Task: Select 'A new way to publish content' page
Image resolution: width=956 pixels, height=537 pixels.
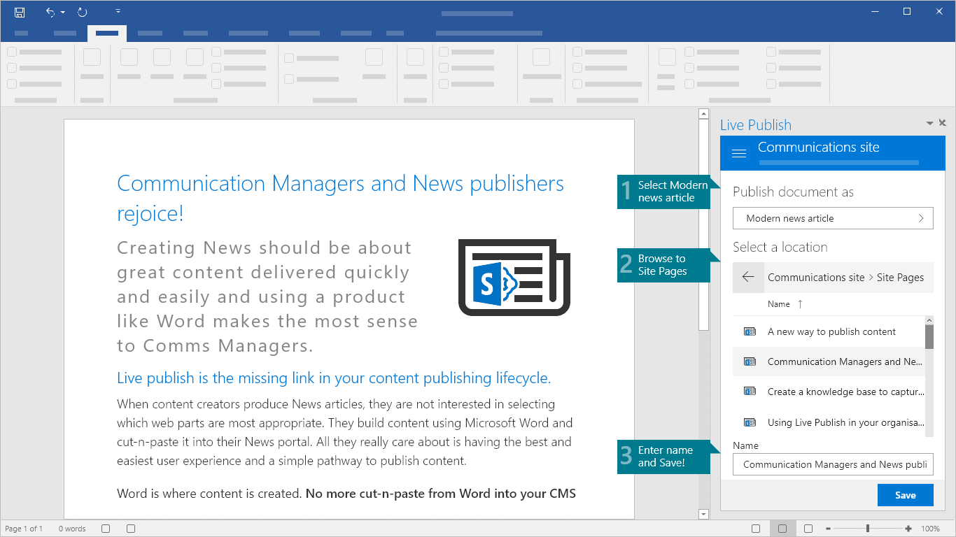Action: 829,331
